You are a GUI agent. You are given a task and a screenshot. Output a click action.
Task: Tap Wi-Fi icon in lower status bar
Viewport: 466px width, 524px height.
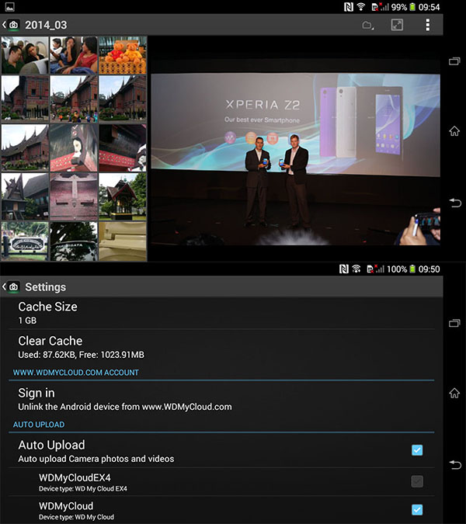[356, 269]
